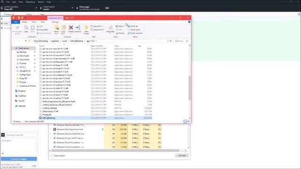
Task: Click the Explorer file list vertical scrollbar
Action: click(190, 88)
